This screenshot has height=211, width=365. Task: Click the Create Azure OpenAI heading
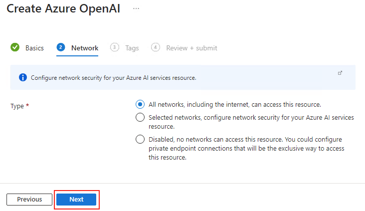click(x=63, y=9)
